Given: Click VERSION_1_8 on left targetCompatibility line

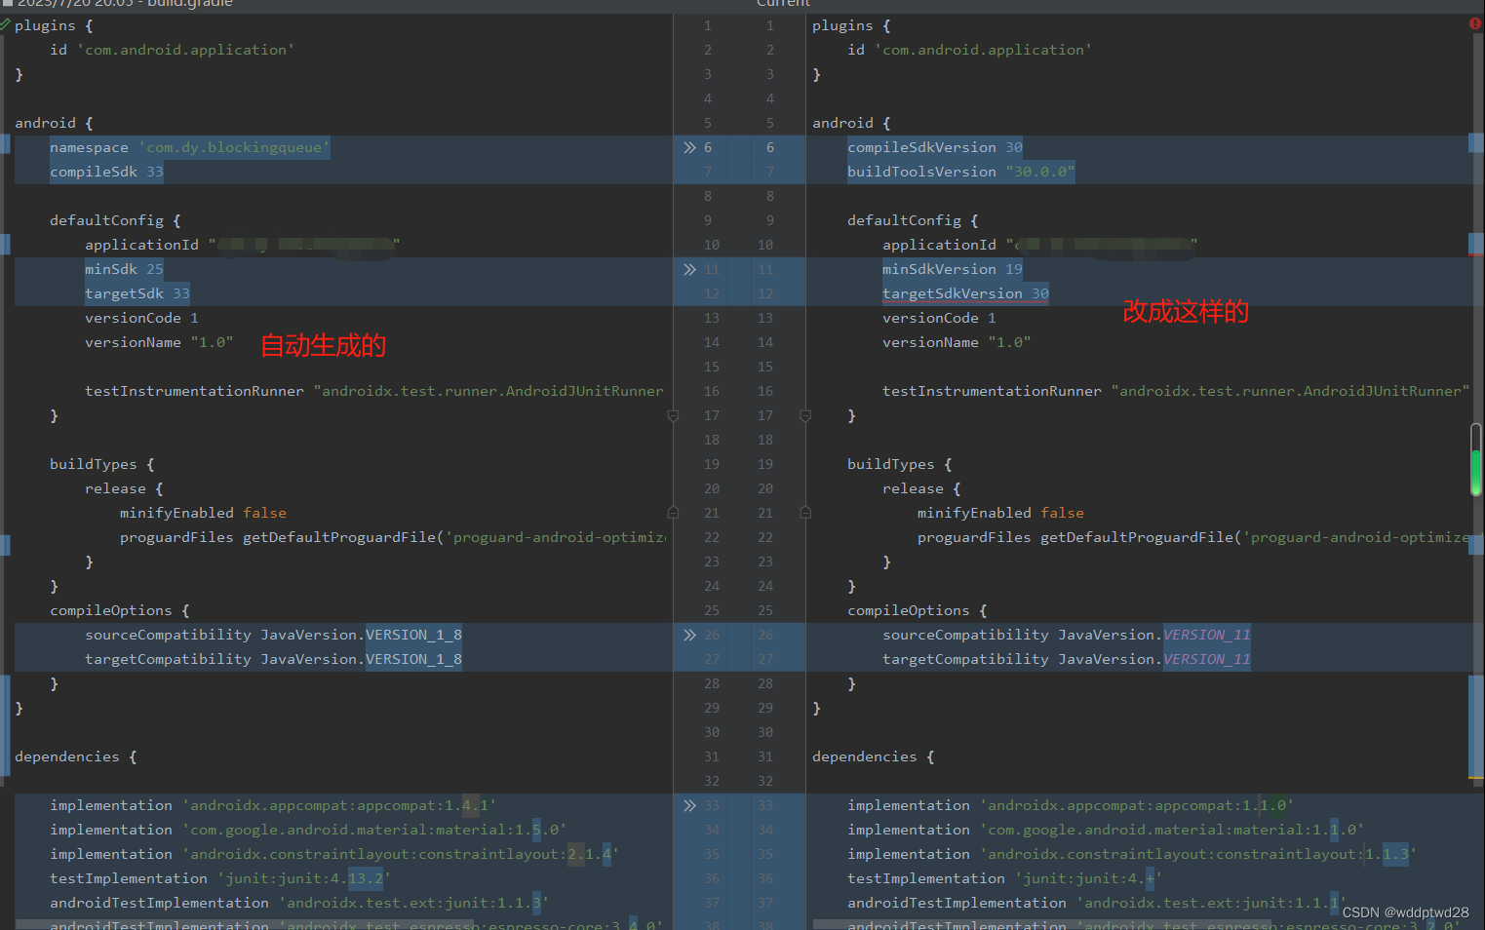Looking at the screenshot, I should tap(413, 659).
